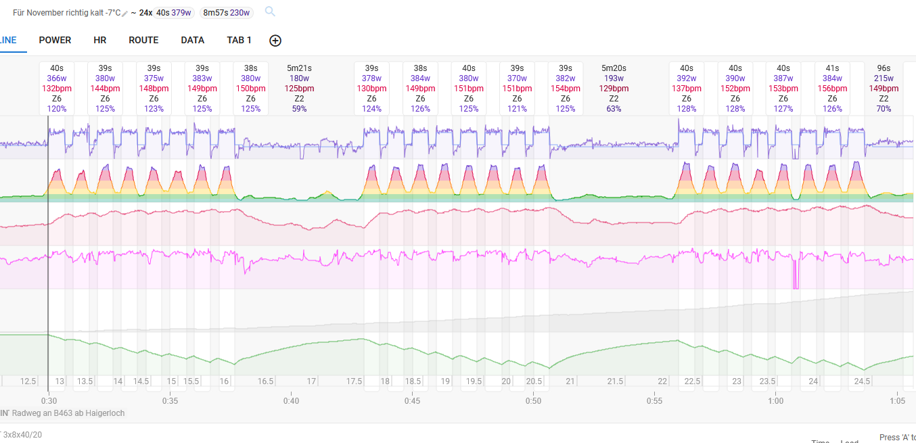Go to the ROUTE tab
The height and width of the screenshot is (443, 916).
click(x=143, y=41)
